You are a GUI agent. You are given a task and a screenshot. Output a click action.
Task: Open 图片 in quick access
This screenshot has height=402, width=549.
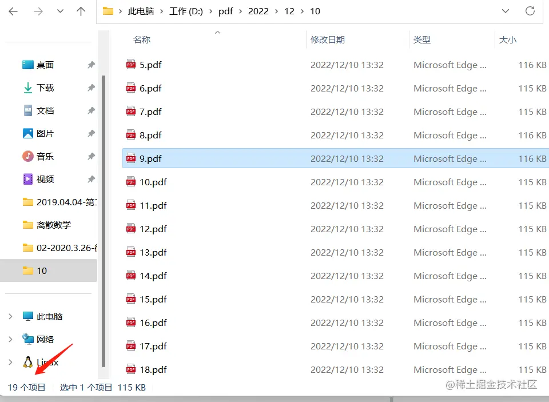click(x=45, y=133)
